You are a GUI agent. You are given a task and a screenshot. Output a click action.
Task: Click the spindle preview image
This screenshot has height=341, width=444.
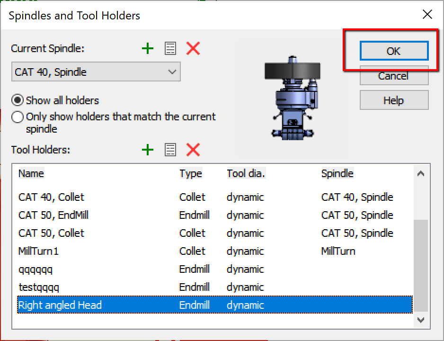pos(293,98)
